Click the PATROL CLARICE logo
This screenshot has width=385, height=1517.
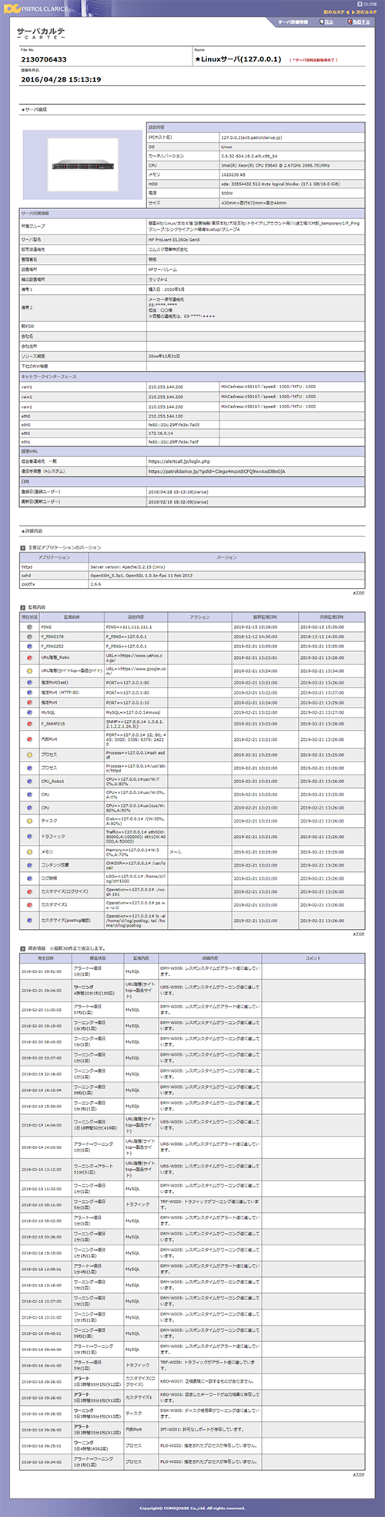(x=38, y=8)
